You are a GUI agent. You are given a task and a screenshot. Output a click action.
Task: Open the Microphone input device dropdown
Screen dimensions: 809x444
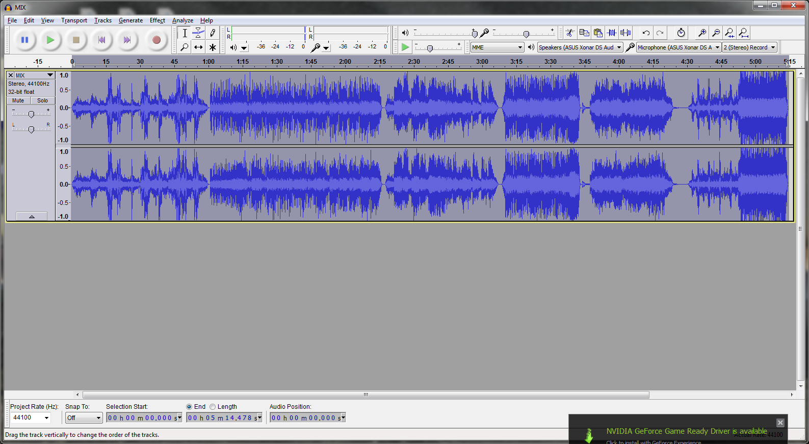[x=678, y=47]
